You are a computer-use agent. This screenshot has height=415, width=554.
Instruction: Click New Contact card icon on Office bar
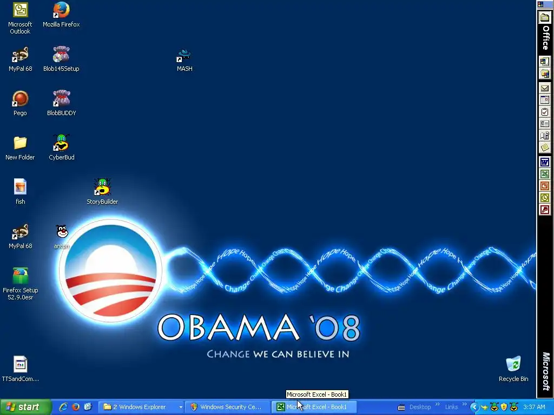(544, 124)
